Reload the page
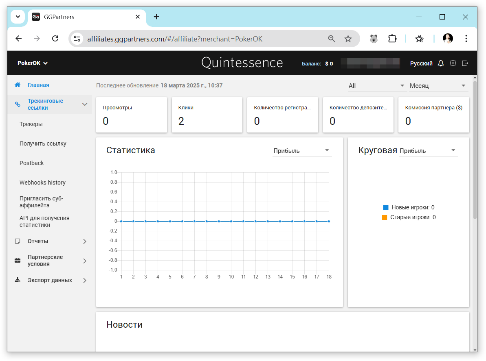Viewport: 486px width, 361px height. click(x=55, y=39)
